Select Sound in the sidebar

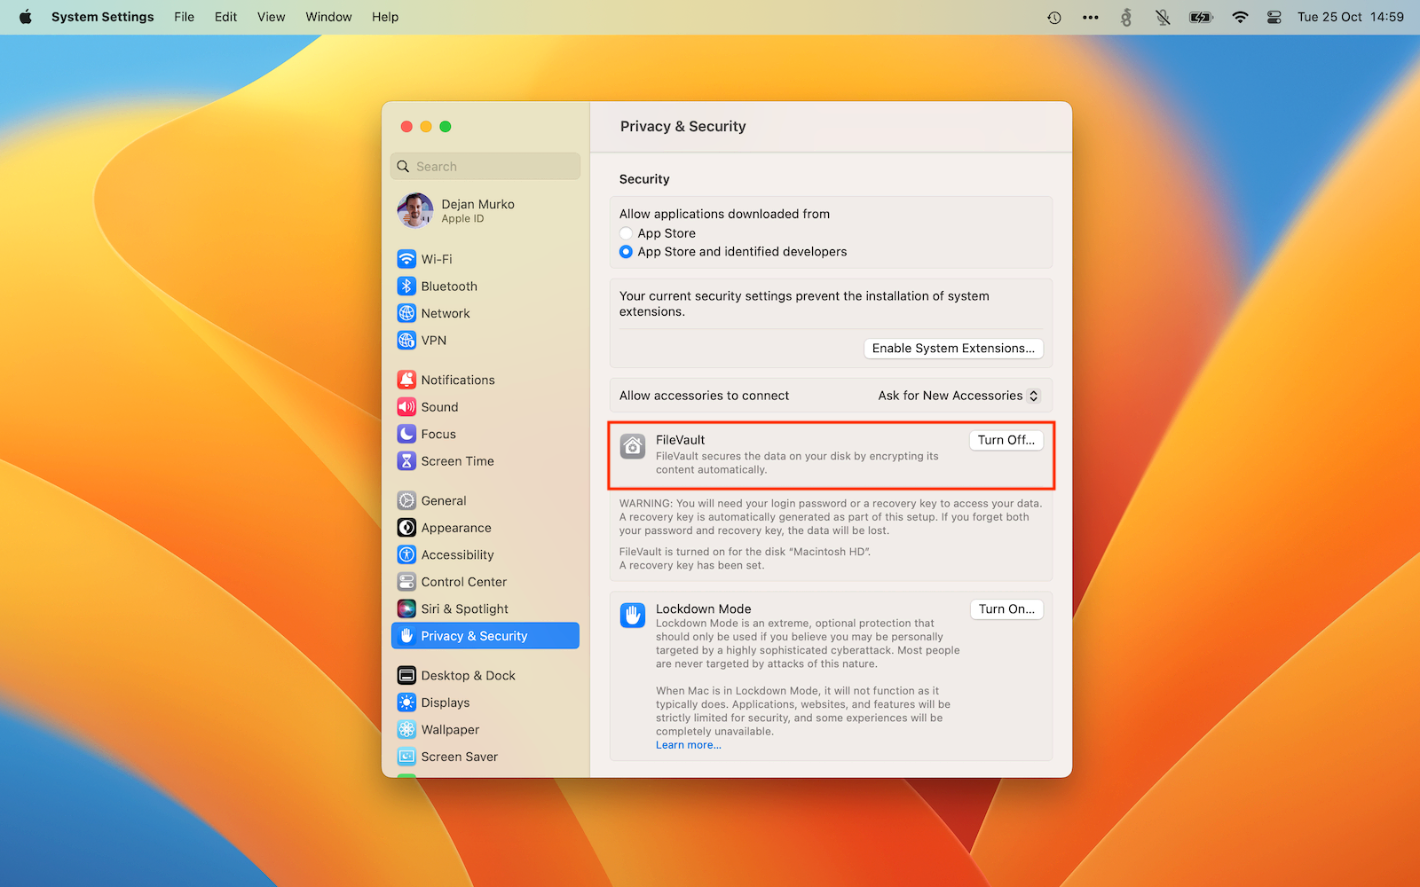[x=439, y=406]
